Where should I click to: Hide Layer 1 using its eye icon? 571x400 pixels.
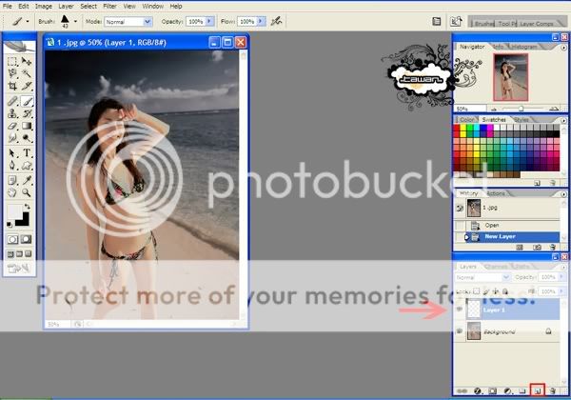461,309
